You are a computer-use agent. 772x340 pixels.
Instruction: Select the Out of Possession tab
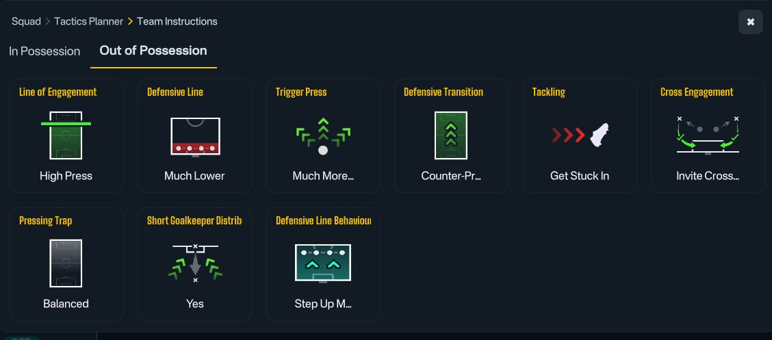[153, 51]
